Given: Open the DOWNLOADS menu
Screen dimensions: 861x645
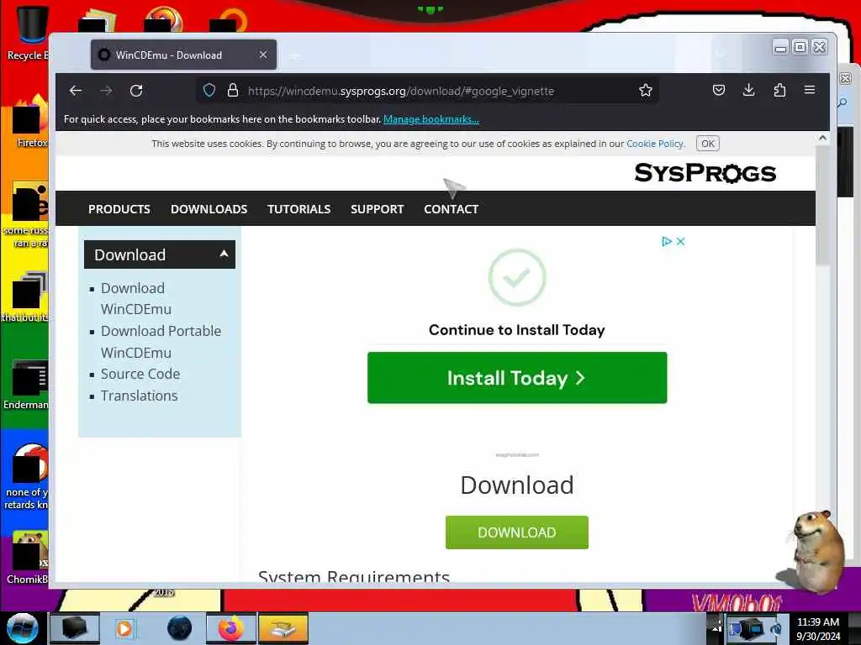Looking at the screenshot, I should (209, 209).
